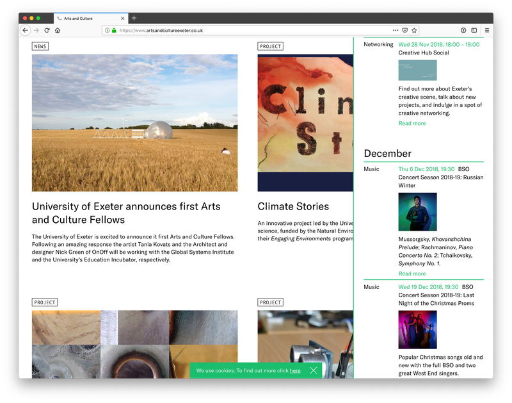Image resolution: width=512 pixels, height=403 pixels.
Task: Open a new tab with plus icon
Action: click(x=134, y=19)
